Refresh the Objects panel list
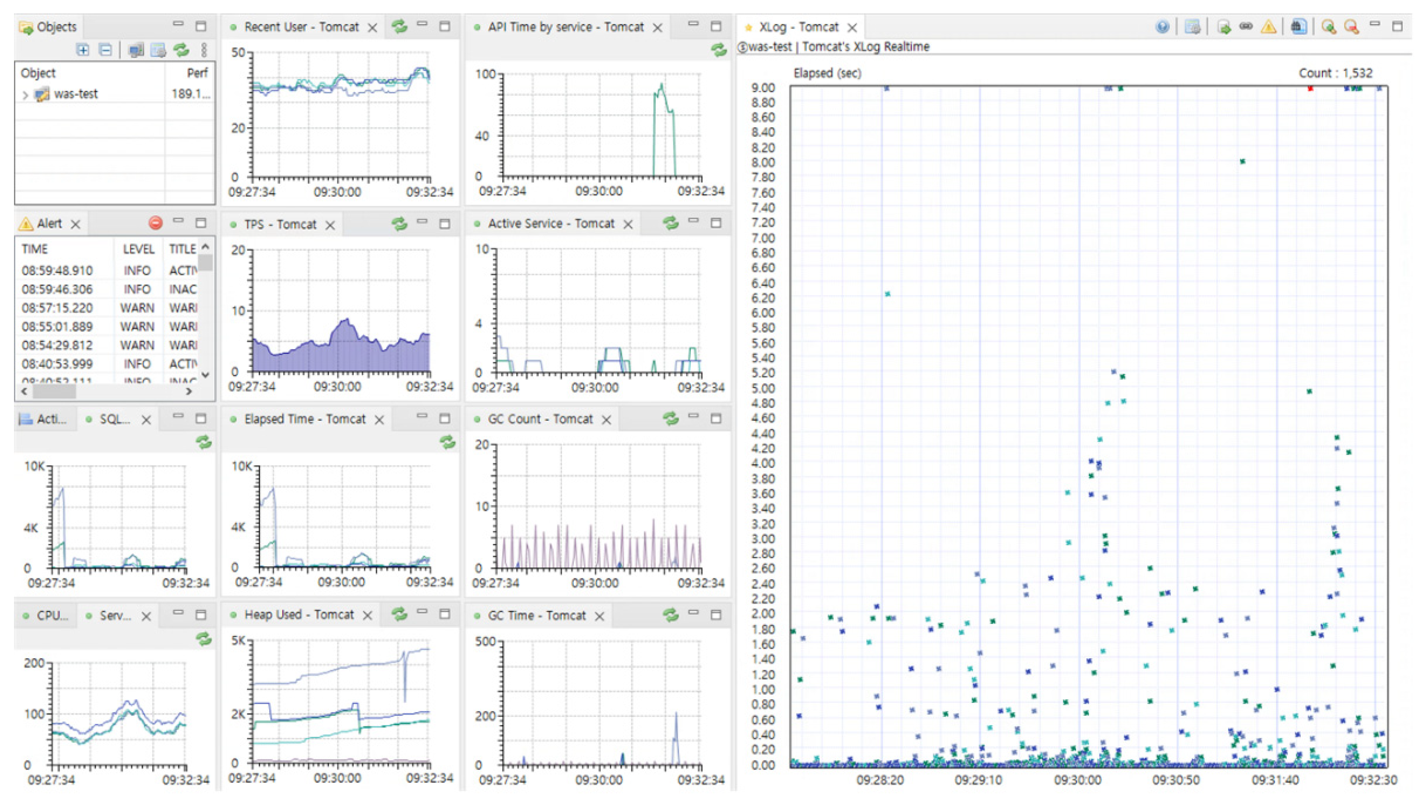Image resolution: width=1421 pixels, height=798 pixels. [181, 50]
